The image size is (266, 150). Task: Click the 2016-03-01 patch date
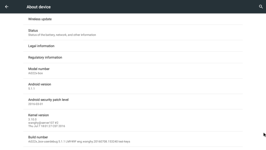point(36,104)
